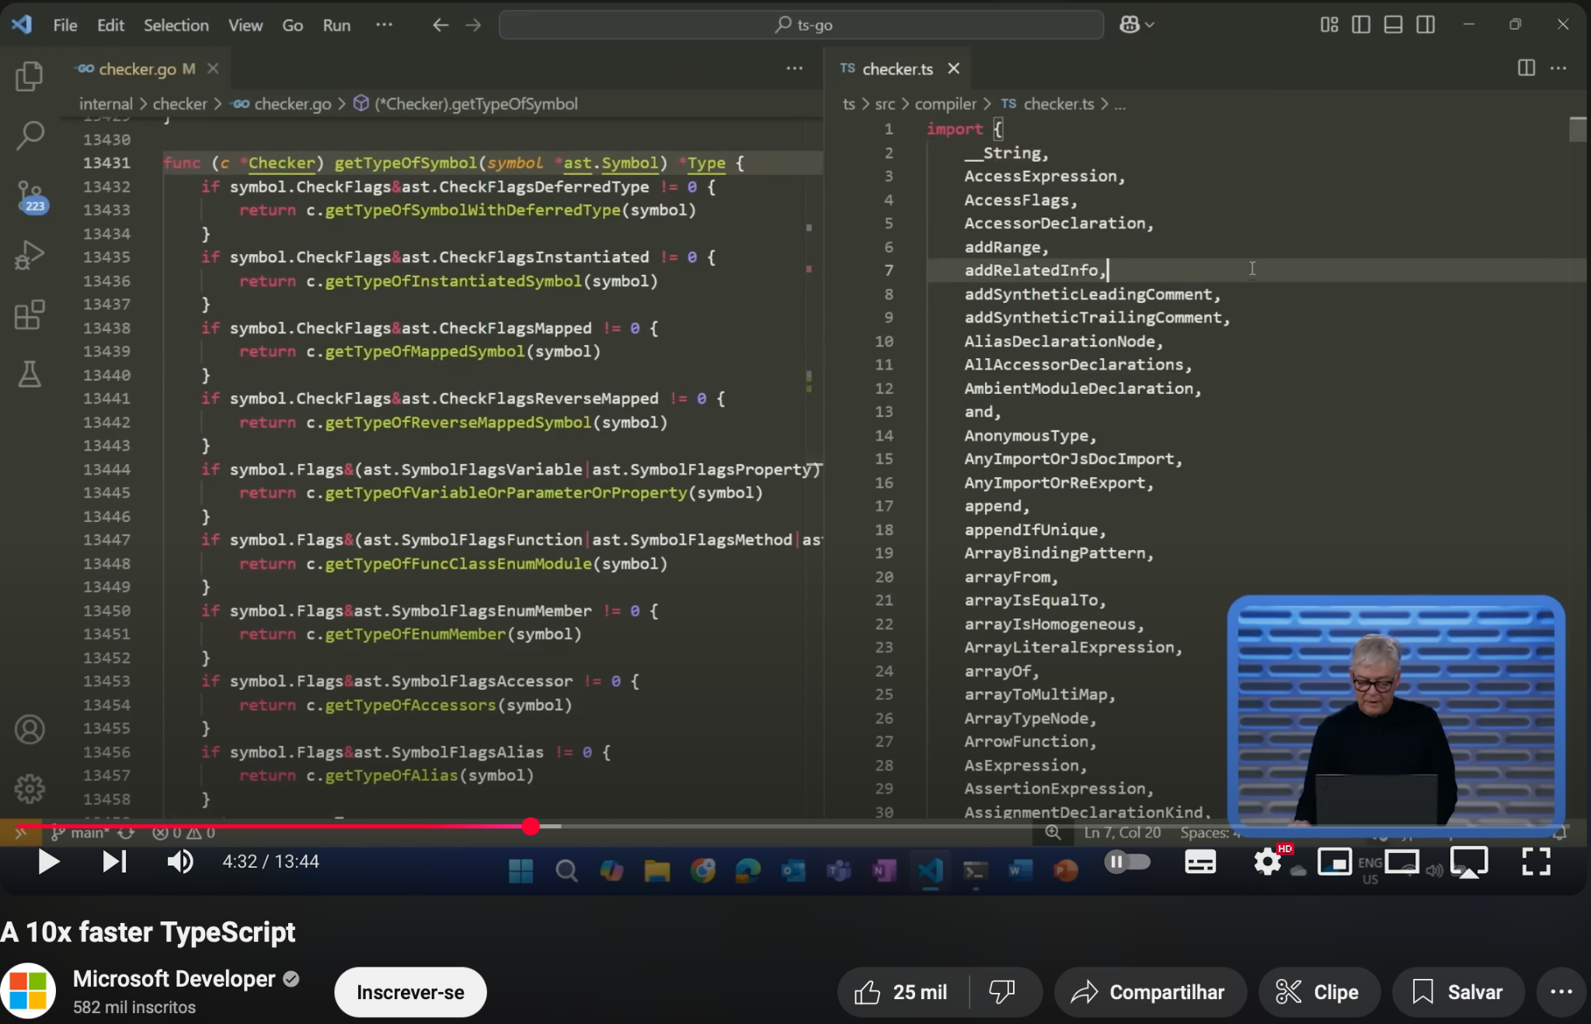
Task: Click the Inscrever-se subscribe button
Action: pyautogui.click(x=410, y=992)
